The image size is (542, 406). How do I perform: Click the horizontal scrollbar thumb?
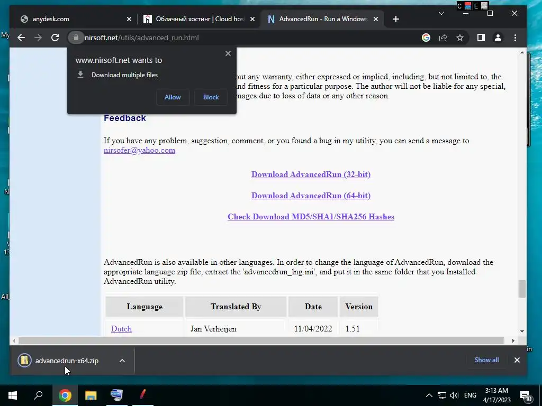pos(261,341)
